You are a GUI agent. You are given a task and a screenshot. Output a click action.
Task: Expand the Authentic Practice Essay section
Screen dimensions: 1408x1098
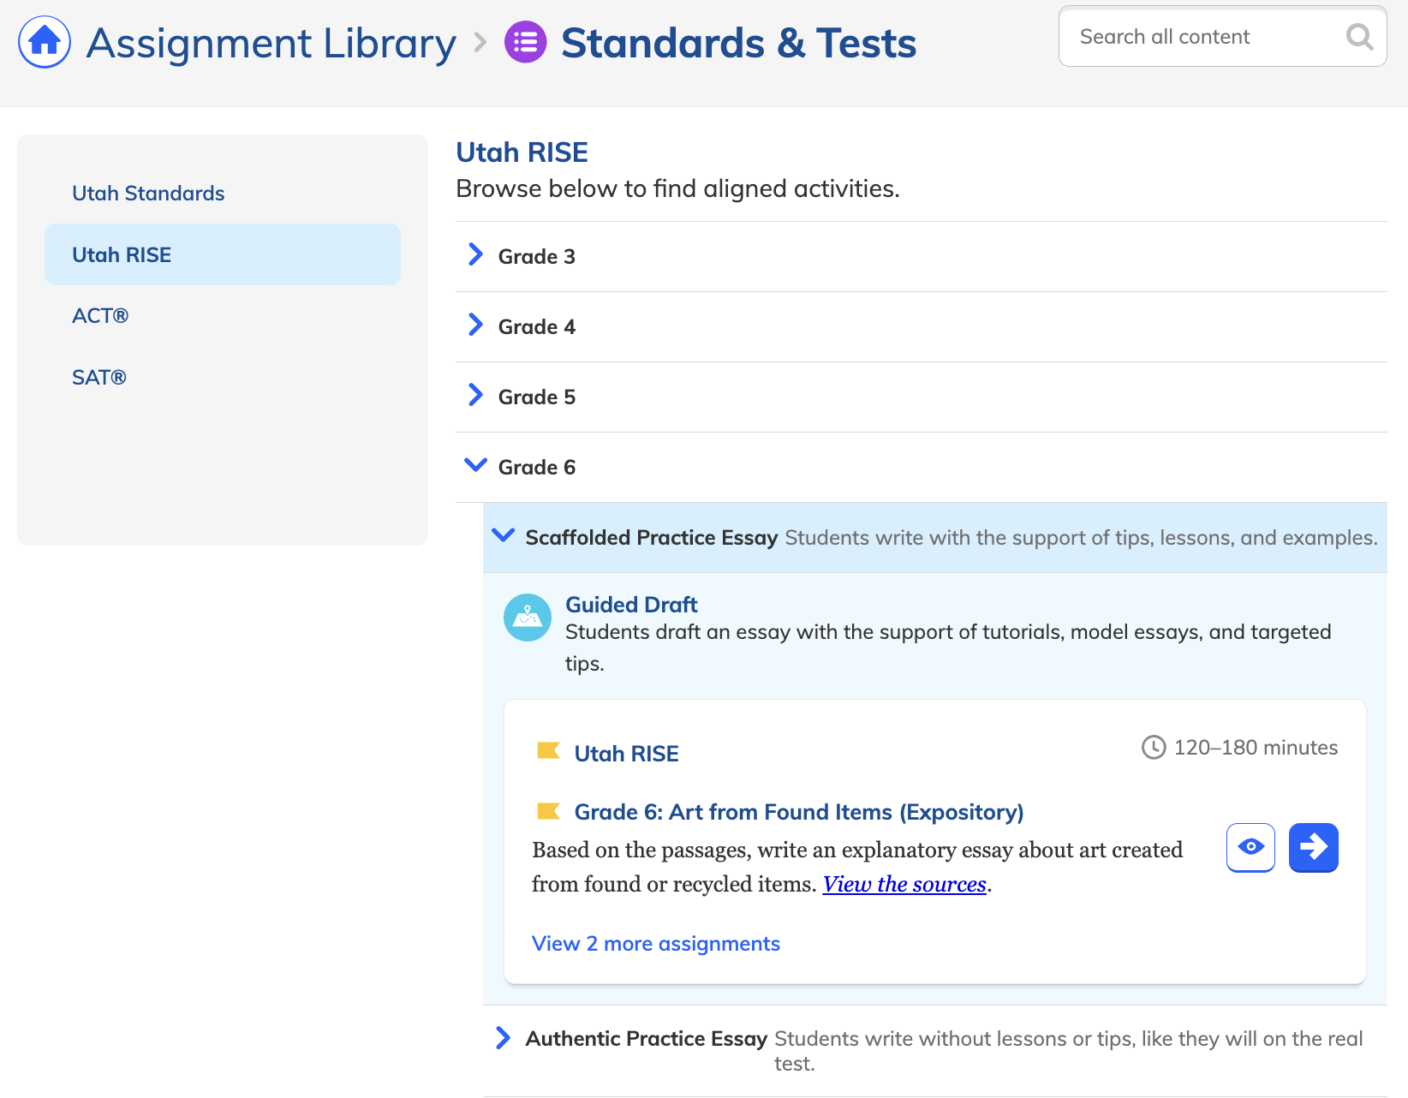click(935, 1051)
